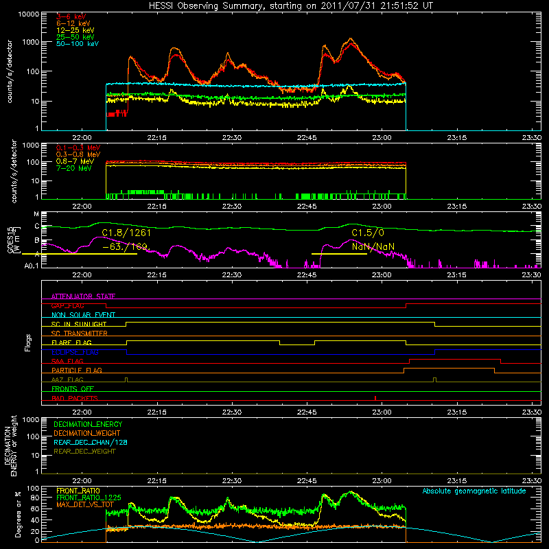Select the SC_TRANSMITTER flag label
The image size is (549, 549).
coord(79,333)
